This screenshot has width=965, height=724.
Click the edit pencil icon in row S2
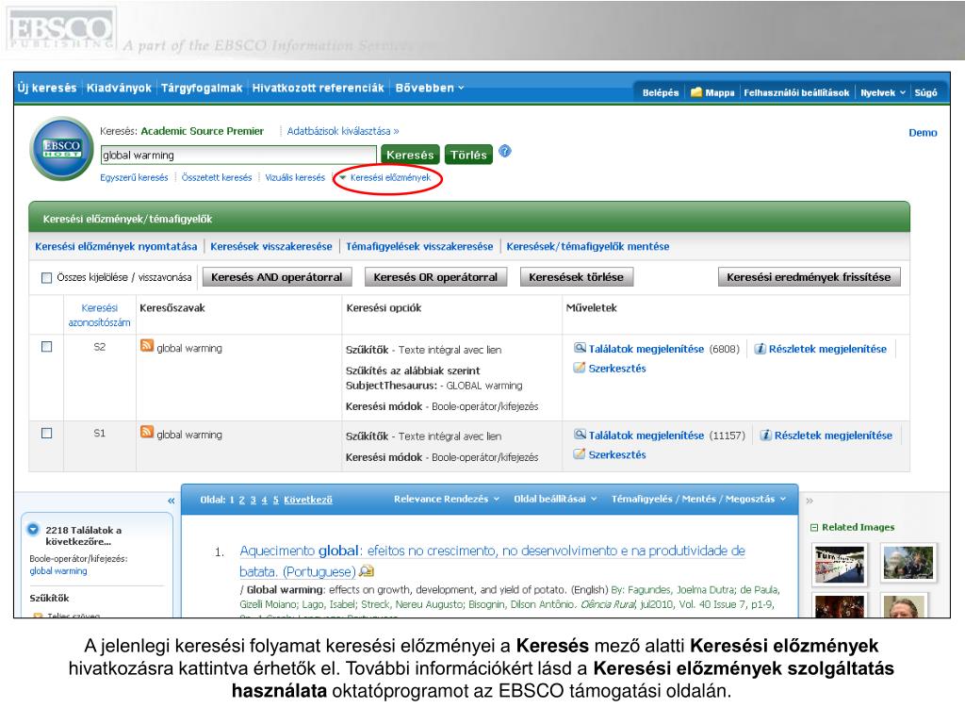pyautogui.click(x=580, y=368)
